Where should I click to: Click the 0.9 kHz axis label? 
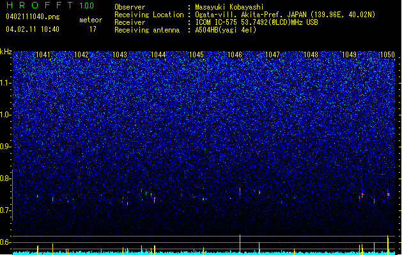6,147
